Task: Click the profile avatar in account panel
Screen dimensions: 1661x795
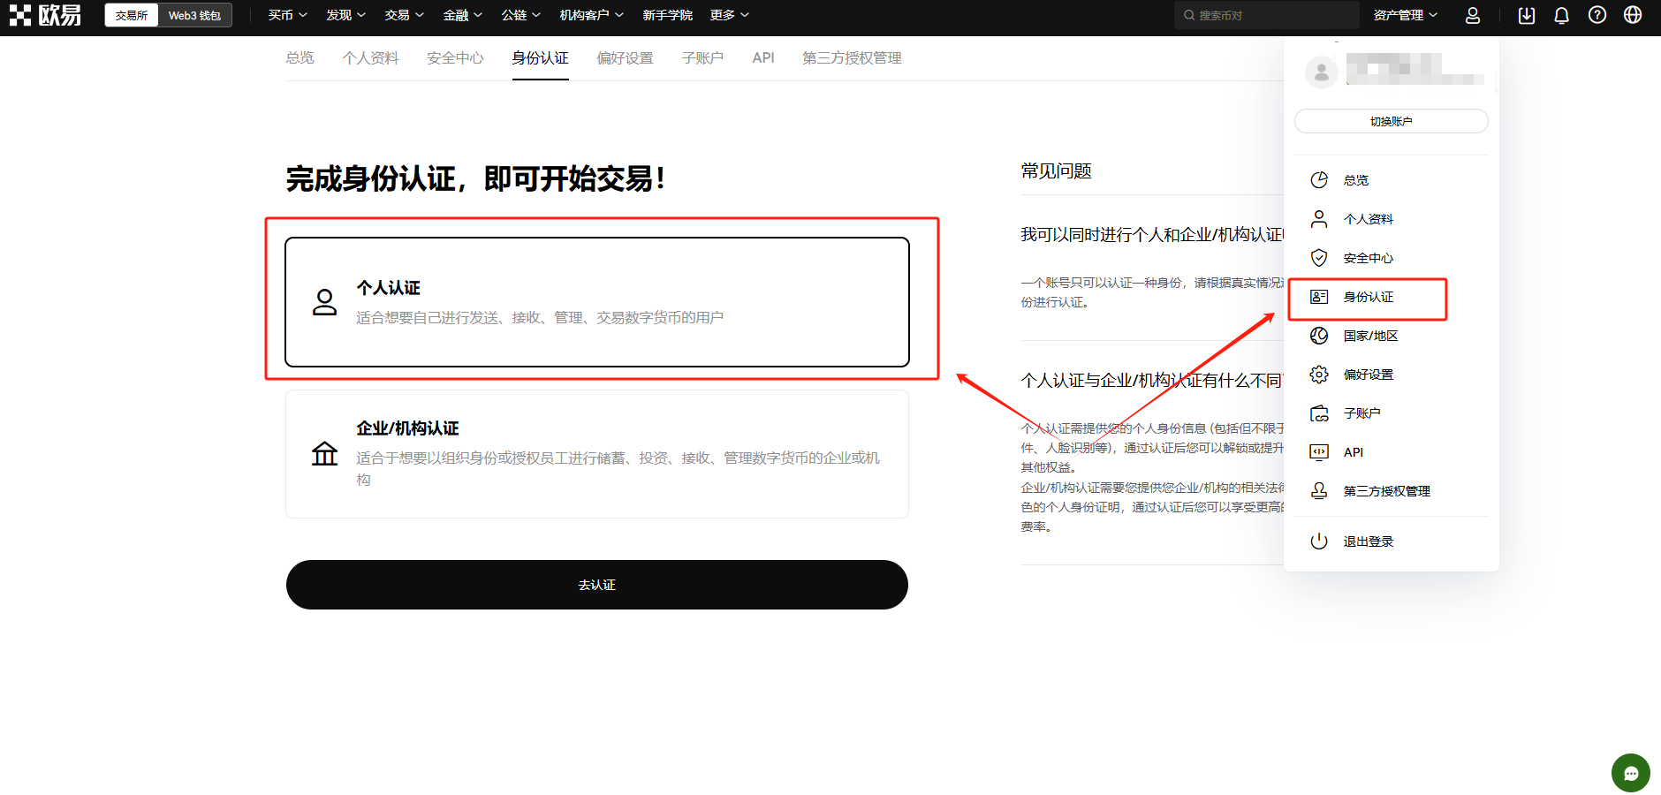Action: [1321, 72]
